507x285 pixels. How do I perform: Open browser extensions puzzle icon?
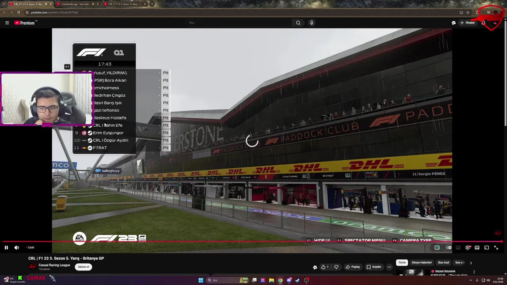[478, 12]
